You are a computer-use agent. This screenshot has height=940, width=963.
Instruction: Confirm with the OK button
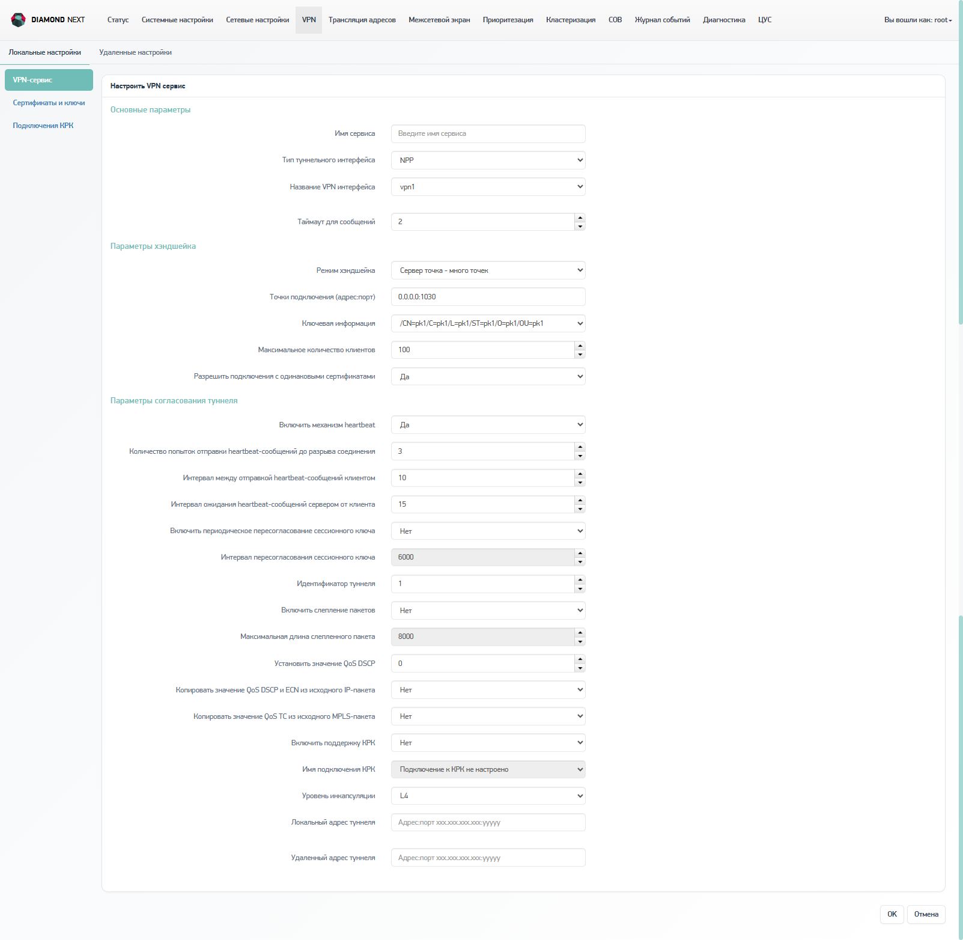(x=892, y=914)
